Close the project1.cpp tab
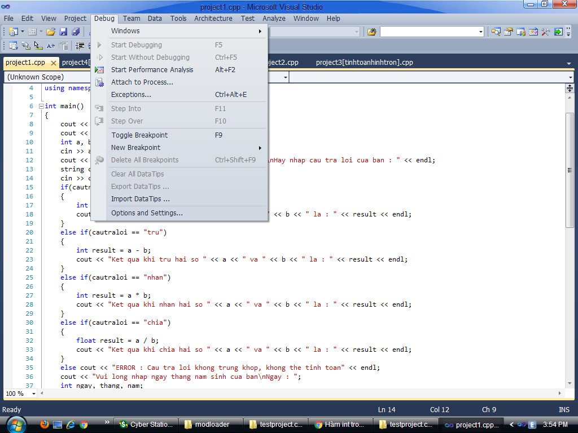578x433 pixels. click(x=54, y=63)
